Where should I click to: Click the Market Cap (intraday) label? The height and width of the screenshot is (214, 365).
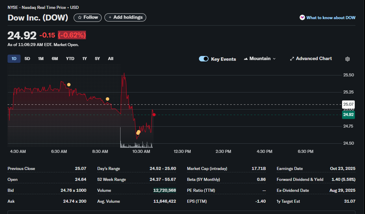click(x=207, y=169)
